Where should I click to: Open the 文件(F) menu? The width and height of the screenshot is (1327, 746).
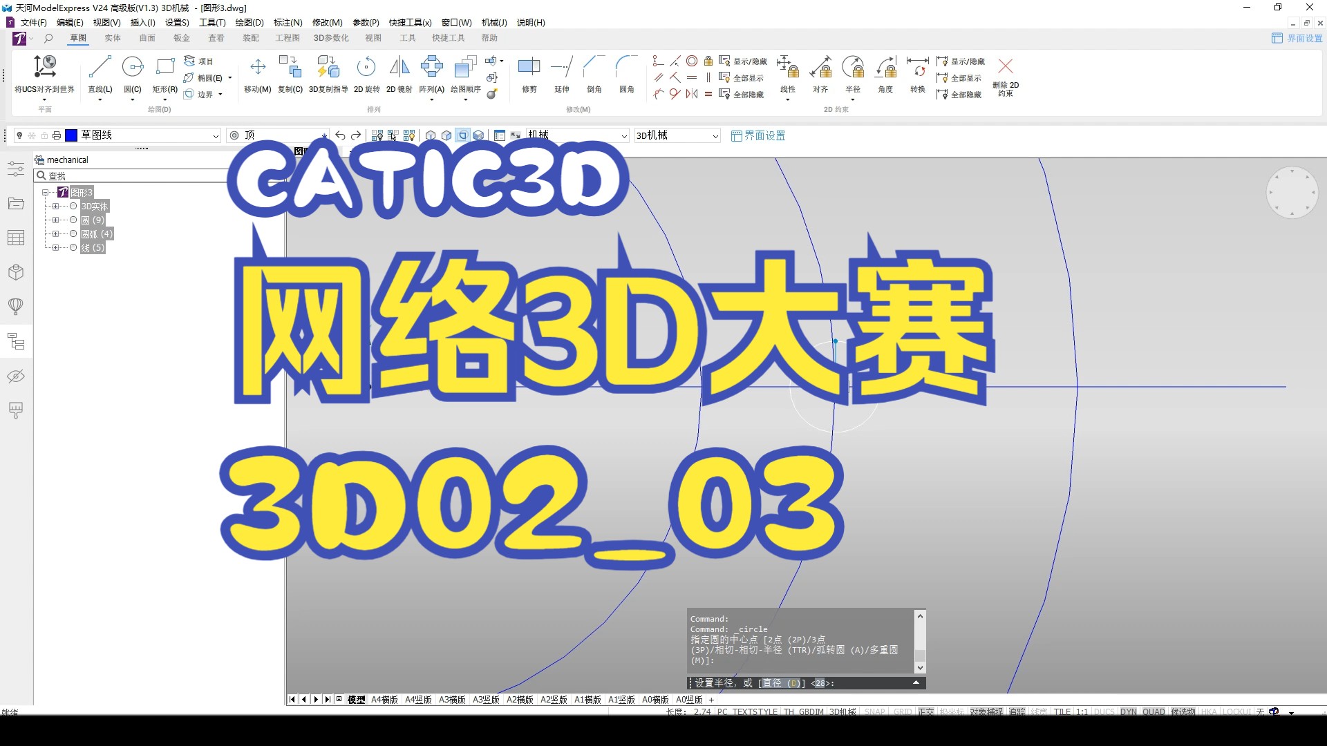tap(33, 23)
